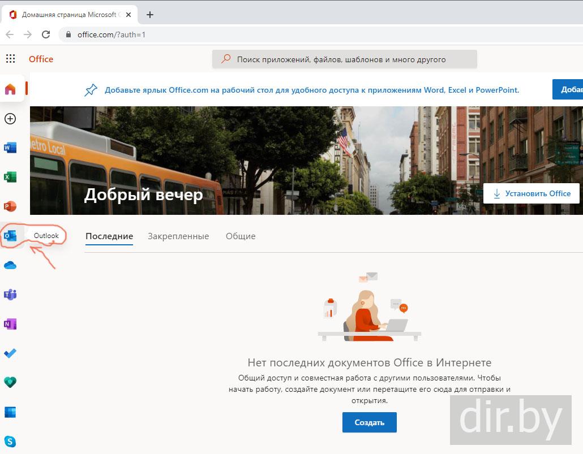The width and height of the screenshot is (583, 454).
Task: Click the office.com address bar URL
Action: pos(111,34)
